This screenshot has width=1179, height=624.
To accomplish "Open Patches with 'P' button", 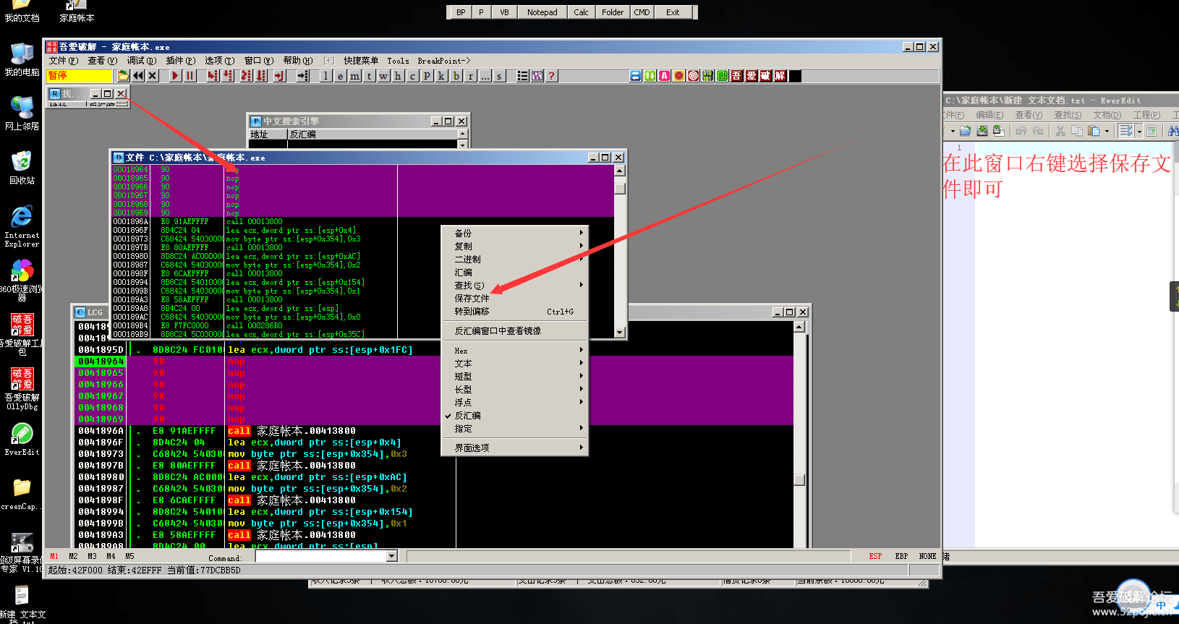I will pos(427,76).
